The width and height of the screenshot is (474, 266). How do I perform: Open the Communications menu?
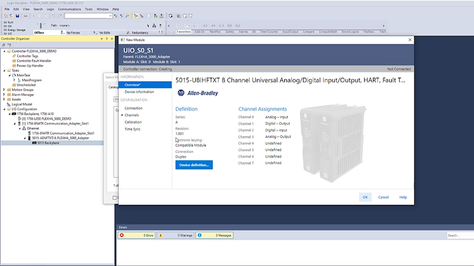point(69,9)
